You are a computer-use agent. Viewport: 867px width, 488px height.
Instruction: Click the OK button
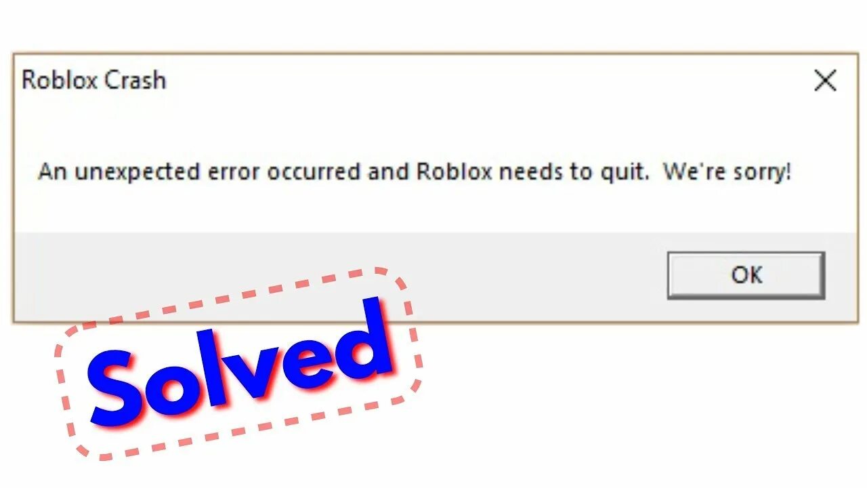[x=746, y=275]
